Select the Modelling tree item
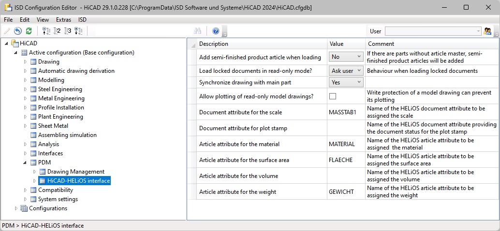500x231 pixels. [51, 80]
